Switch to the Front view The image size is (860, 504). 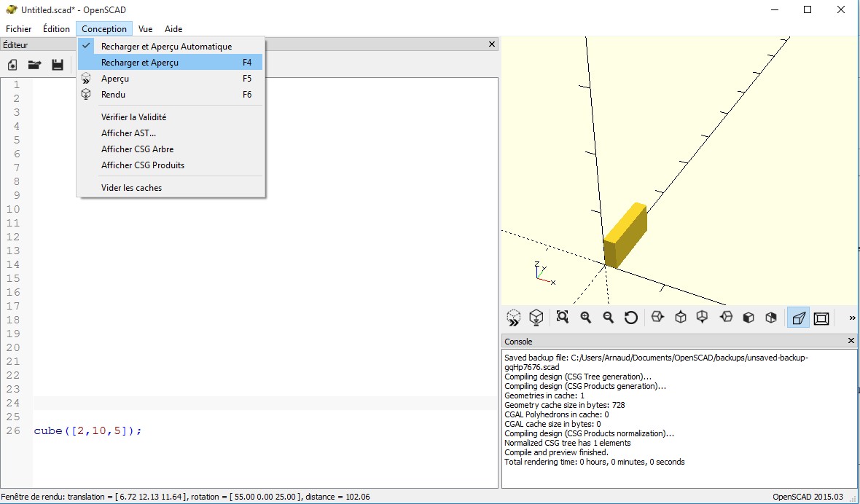[x=748, y=318]
